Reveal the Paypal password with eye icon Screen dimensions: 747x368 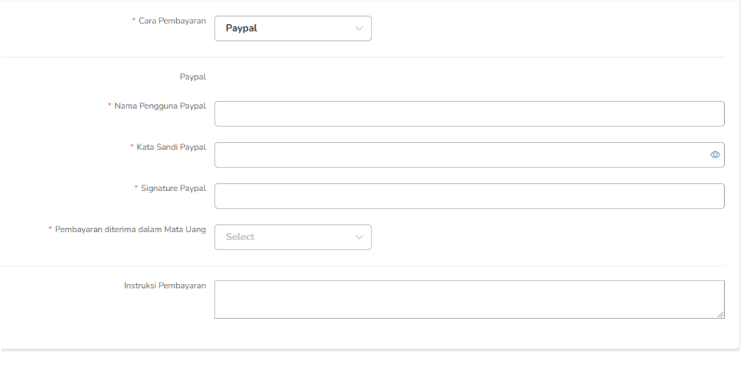point(715,155)
